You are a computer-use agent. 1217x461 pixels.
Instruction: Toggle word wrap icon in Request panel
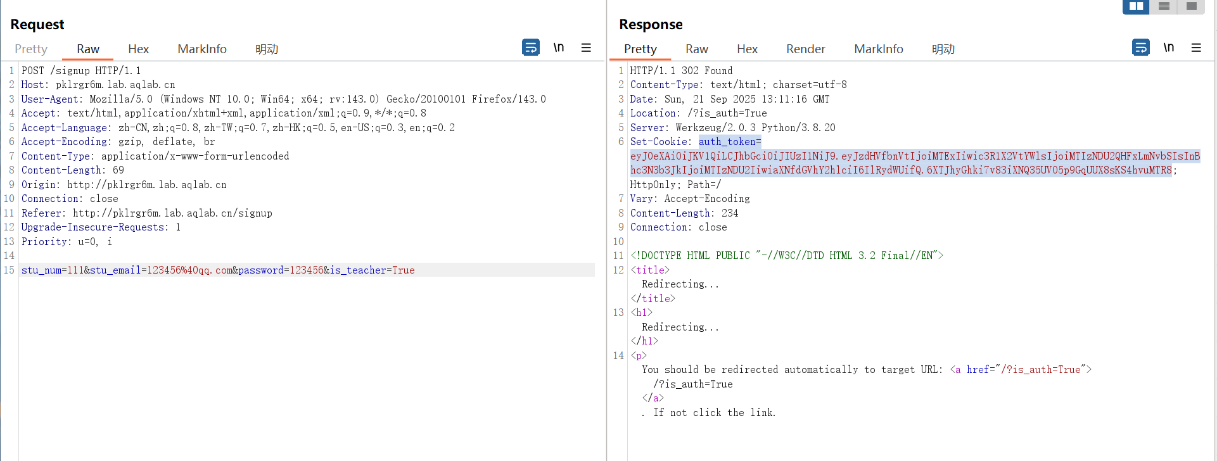click(531, 47)
